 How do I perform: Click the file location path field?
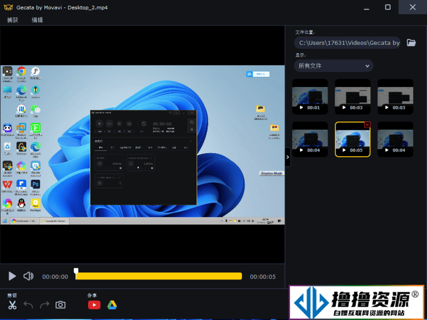tap(347, 43)
